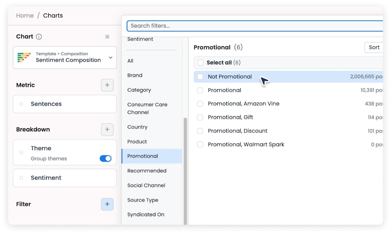This screenshot has height=234, width=391.
Task: Click the Promotional, Gift label
Action: 230,117
